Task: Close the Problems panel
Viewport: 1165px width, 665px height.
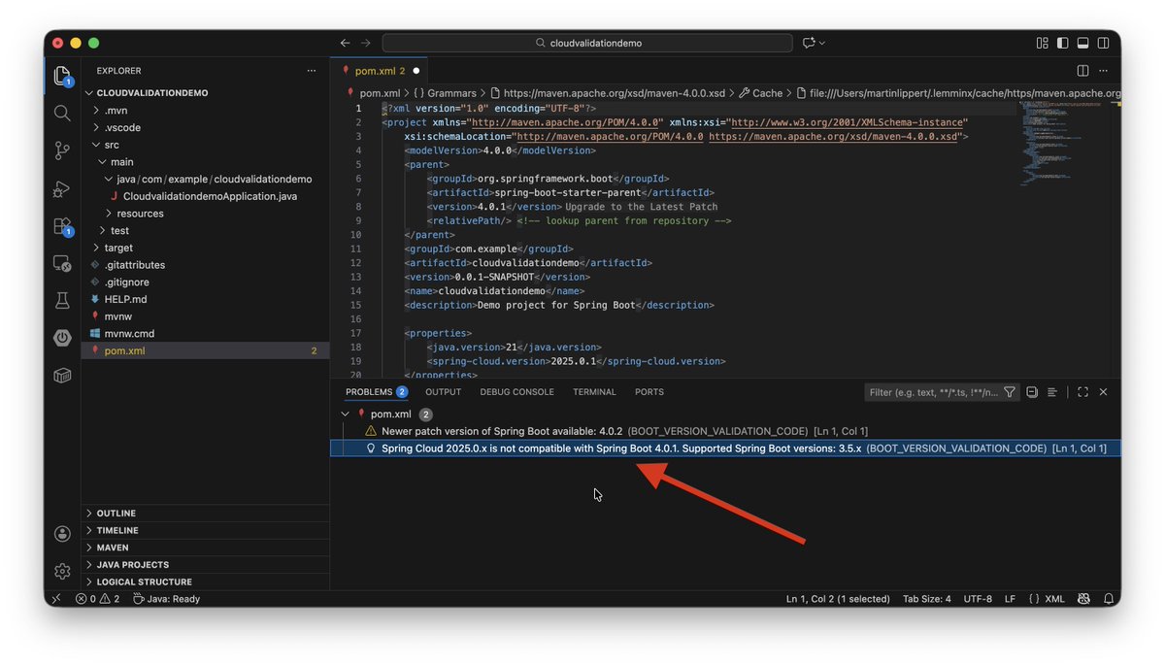Action: [1103, 392]
